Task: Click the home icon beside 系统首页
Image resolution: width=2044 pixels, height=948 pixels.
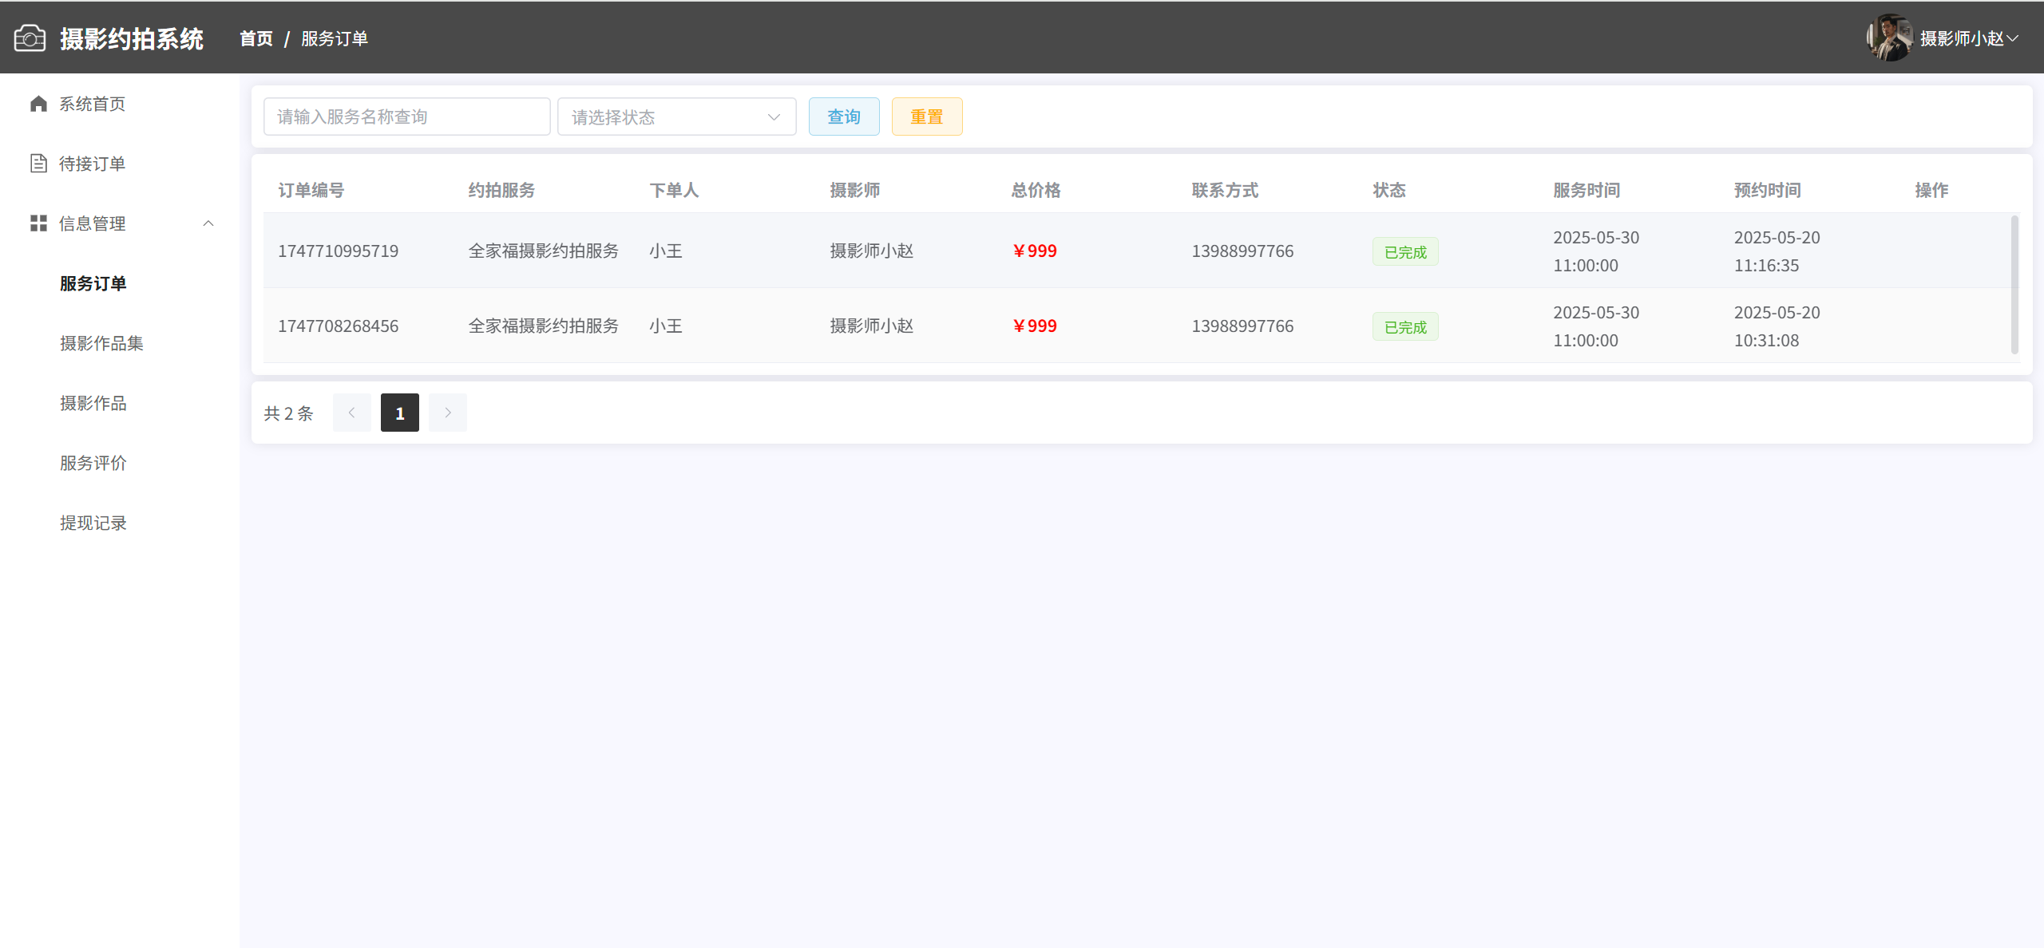Action: click(38, 104)
